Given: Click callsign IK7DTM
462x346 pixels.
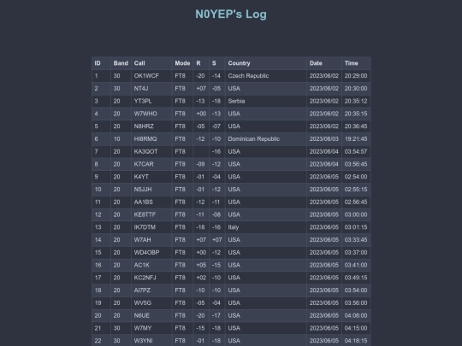Looking at the screenshot, I should click(145, 227).
